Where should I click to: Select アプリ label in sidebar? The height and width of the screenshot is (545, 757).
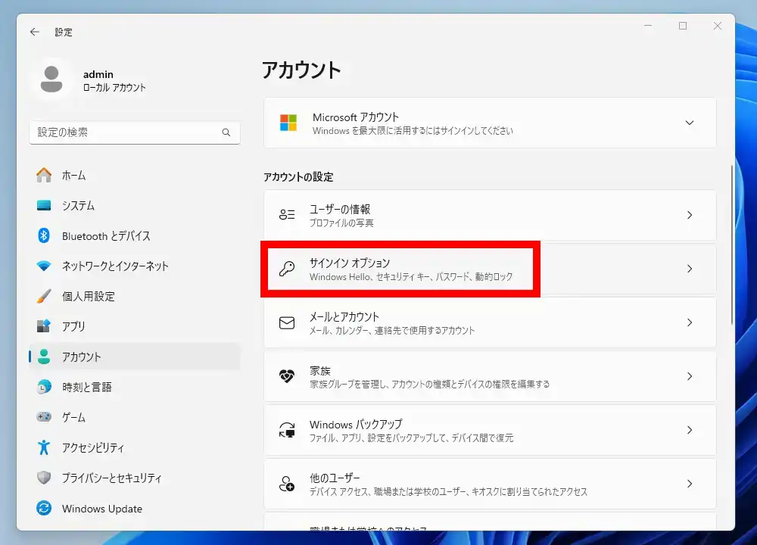coord(73,326)
